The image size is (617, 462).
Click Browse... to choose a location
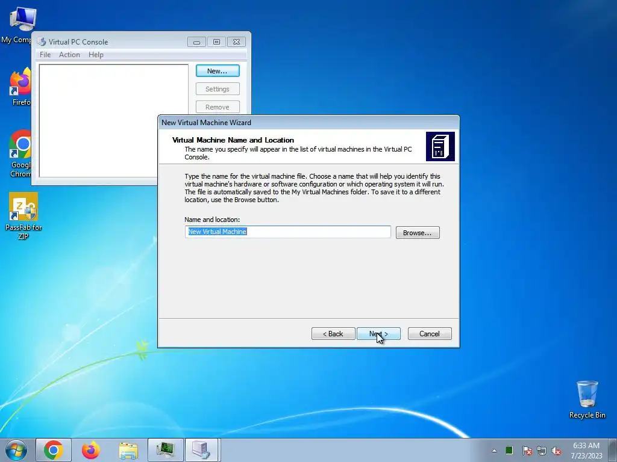[x=418, y=233]
